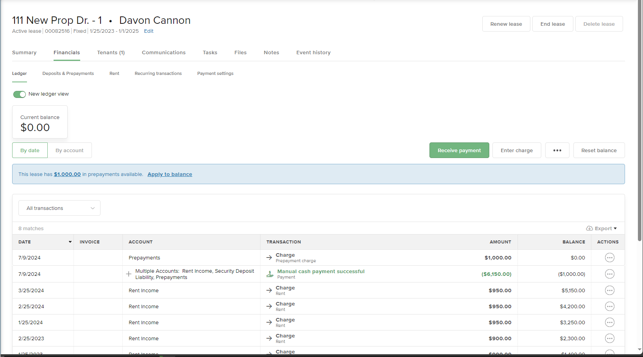Click the Renew lease button
The width and height of the screenshot is (643, 357).
pyautogui.click(x=506, y=24)
